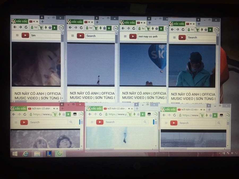Open Windows Start button
Screen dimensions: 239x179
pos(15,154)
